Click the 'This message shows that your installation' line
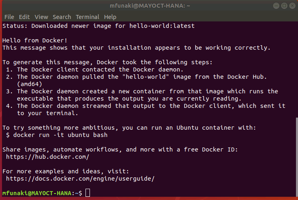 point(136,48)
